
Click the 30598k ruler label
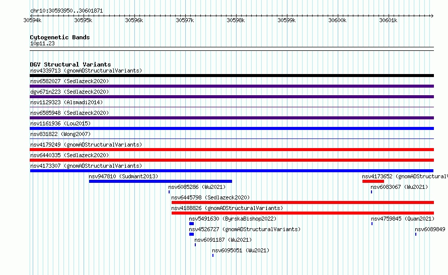point(236,20)
